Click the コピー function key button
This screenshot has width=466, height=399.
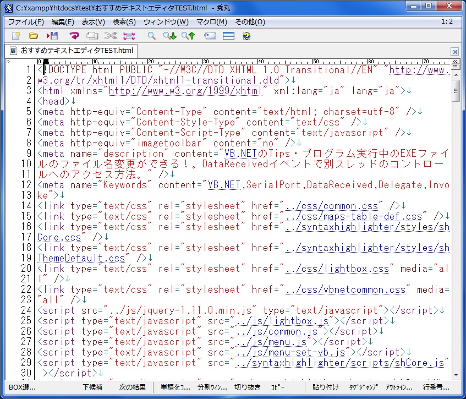click(278, 387)
